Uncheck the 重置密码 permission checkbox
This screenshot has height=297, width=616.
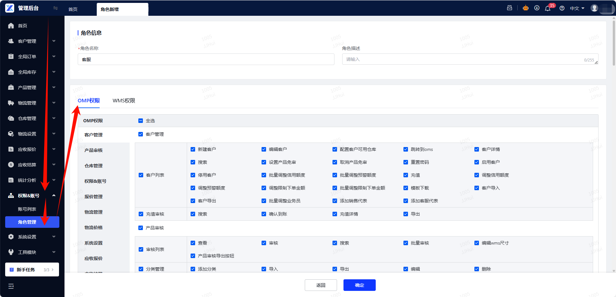[x=406, y=162]
